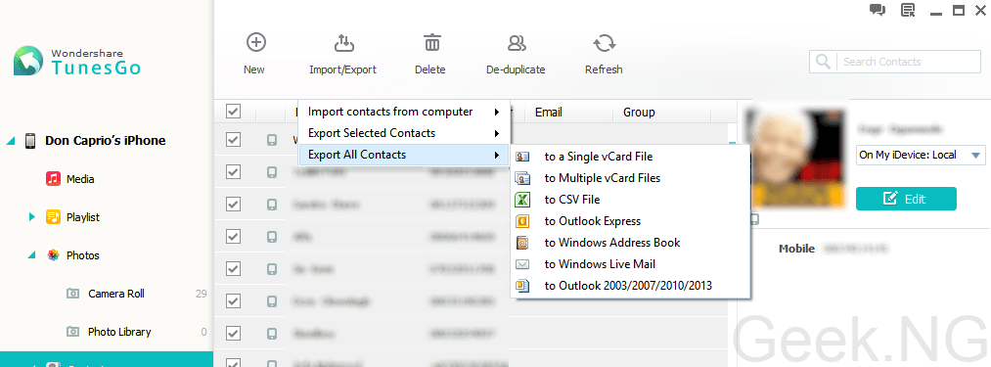Uncheck the third contact row checkbox

click(233, 205)
